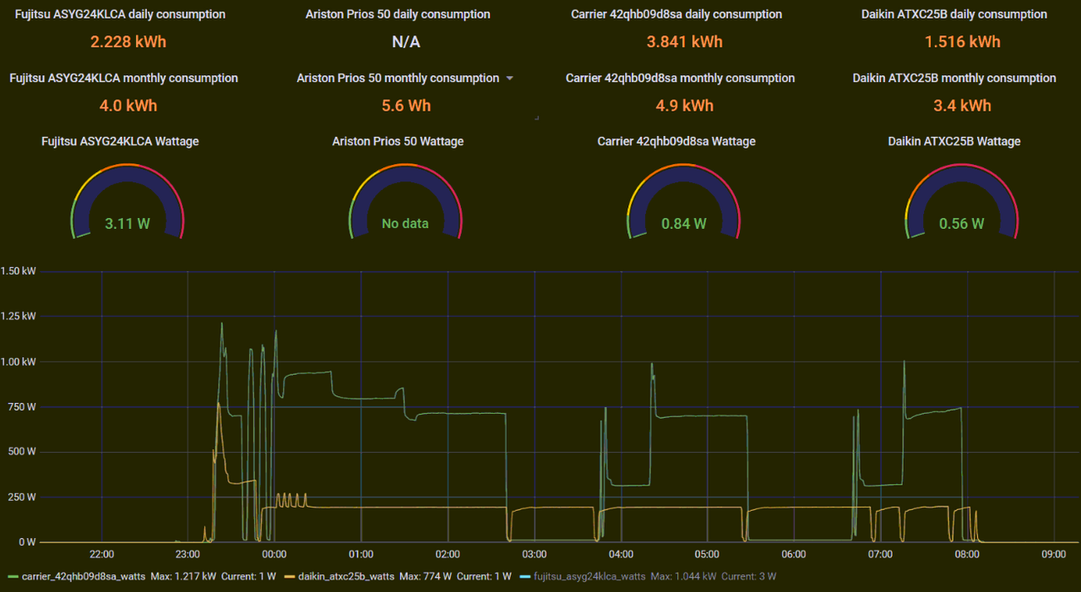Open the Daikin ATXC25B daily consumption panel menu
The image size is (1081, 592).
pyautogui.click(x=954, y=14)
